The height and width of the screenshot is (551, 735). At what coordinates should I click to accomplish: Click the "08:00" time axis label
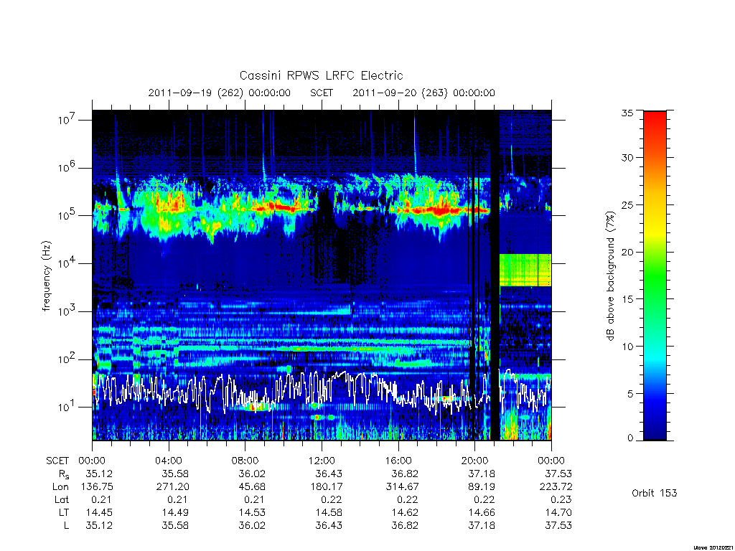click(x=245, y=461)
